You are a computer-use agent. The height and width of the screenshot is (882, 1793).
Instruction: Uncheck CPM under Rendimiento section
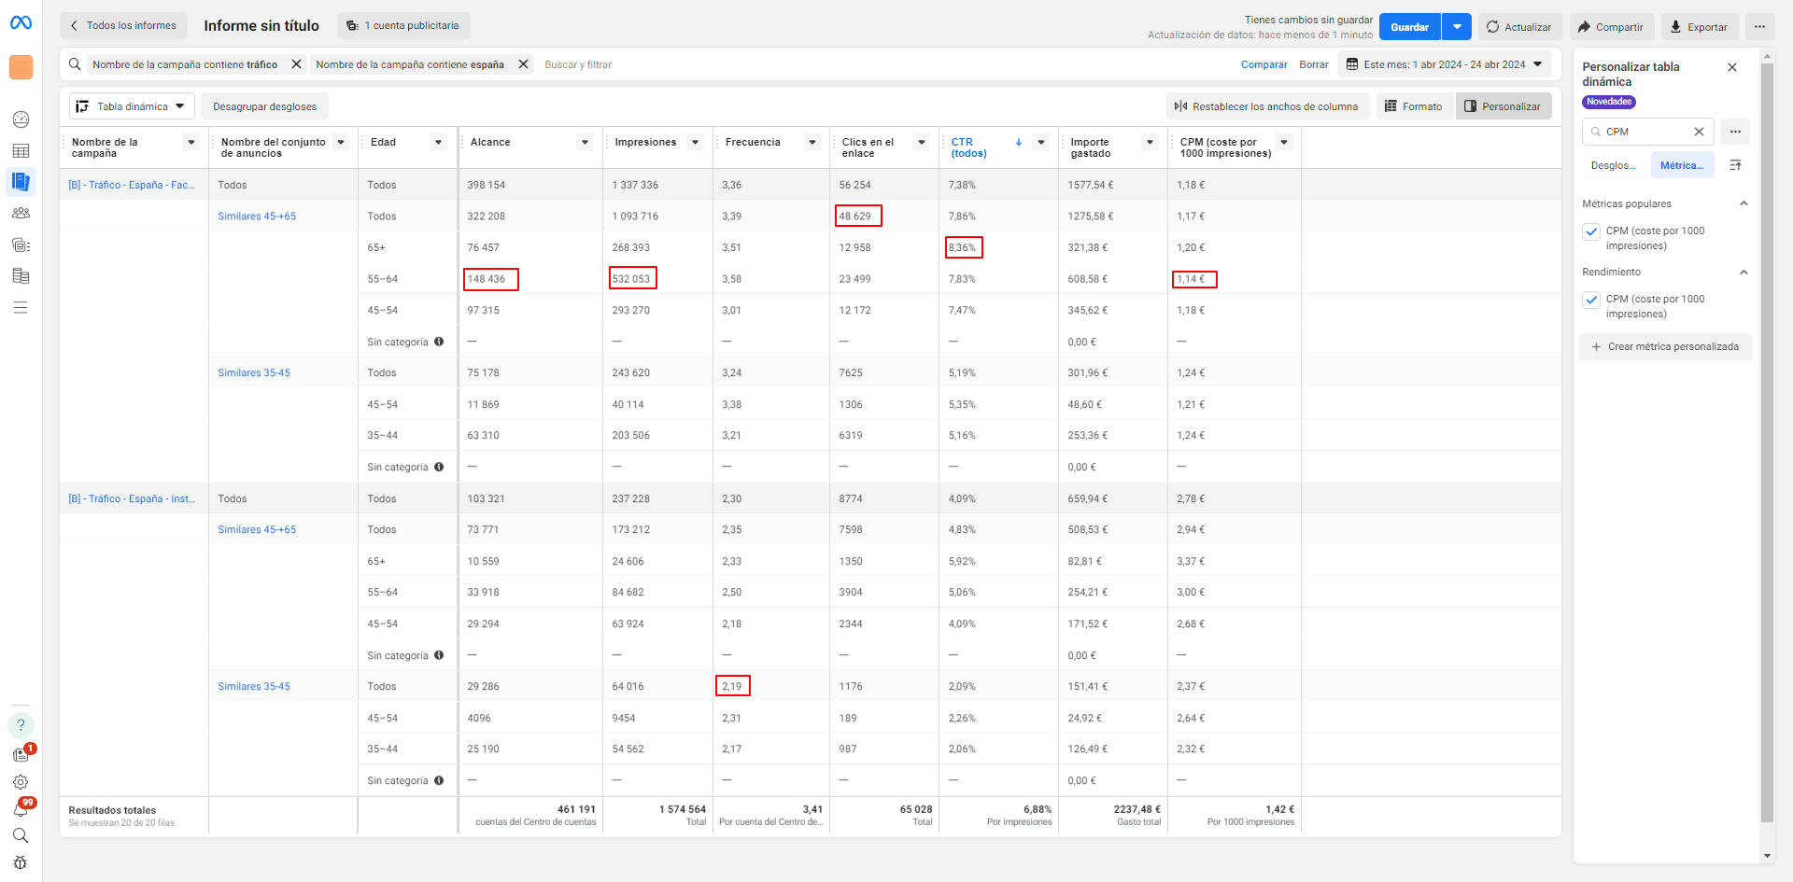1591,300
